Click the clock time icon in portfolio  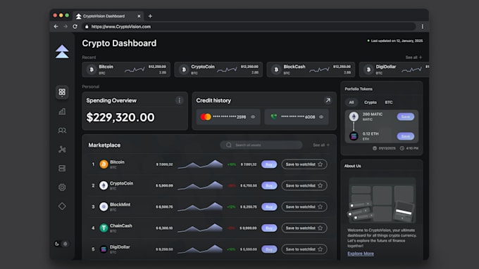402,148
